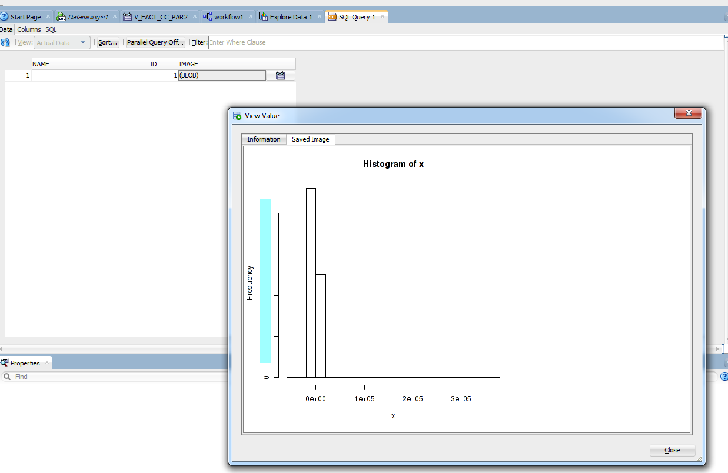Click the 2e+05 axis tick label

pyautogui.click(x=413, y=399)
